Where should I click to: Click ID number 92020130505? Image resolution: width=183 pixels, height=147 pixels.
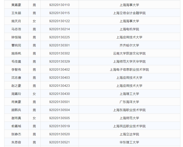pos(59,118)
